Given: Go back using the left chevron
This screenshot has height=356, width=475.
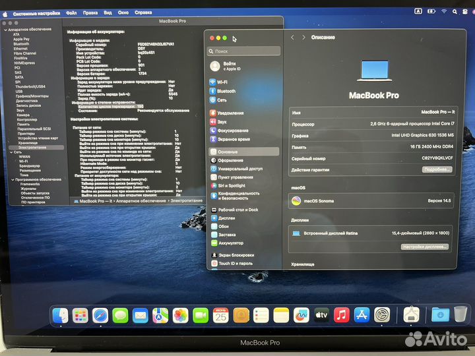Looking at the screenshot, I should tap(292, 37).
